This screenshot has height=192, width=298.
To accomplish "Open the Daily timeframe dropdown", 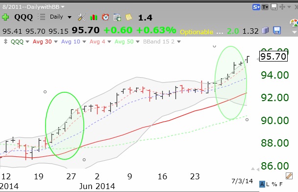I will tap(61, 17).
